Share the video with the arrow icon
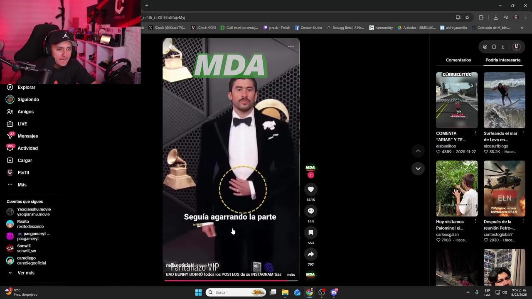This screenshot has height=299, width=532. coord(310,254)
